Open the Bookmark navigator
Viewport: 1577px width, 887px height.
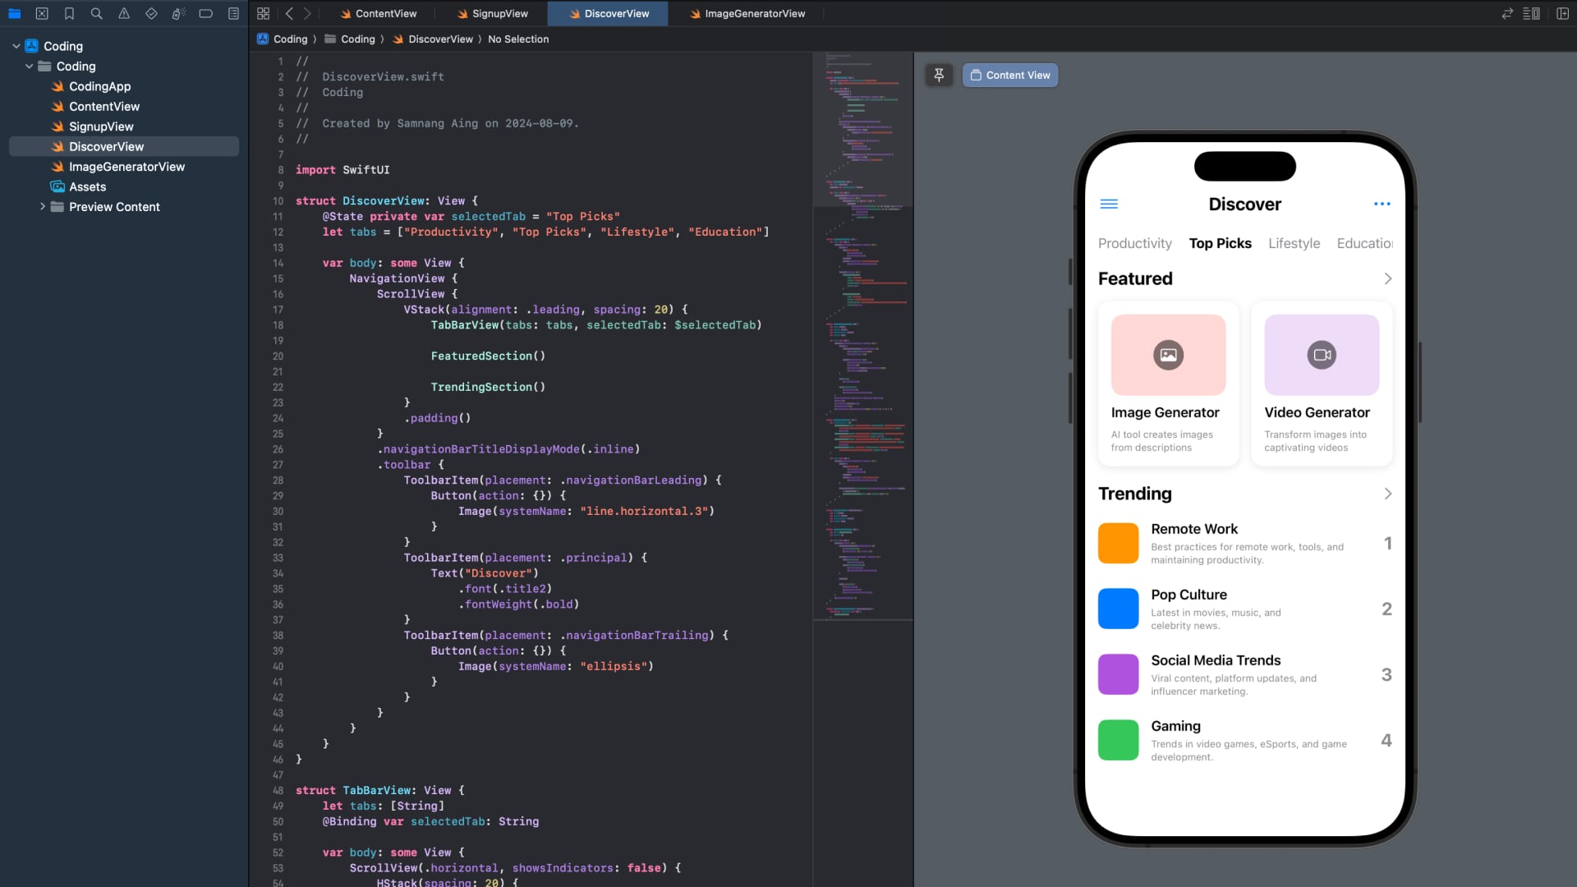(x=69, y=13)
